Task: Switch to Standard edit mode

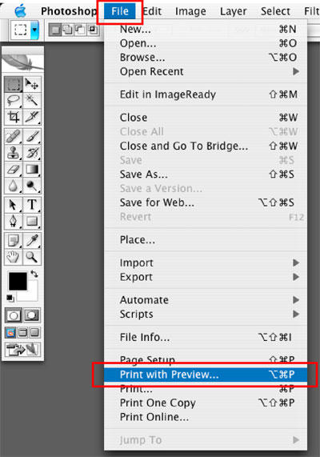Action: point(14,315)
